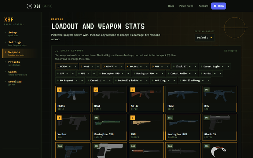Move Vector chip left with arrow
The image size is (253, 158).
141,66
